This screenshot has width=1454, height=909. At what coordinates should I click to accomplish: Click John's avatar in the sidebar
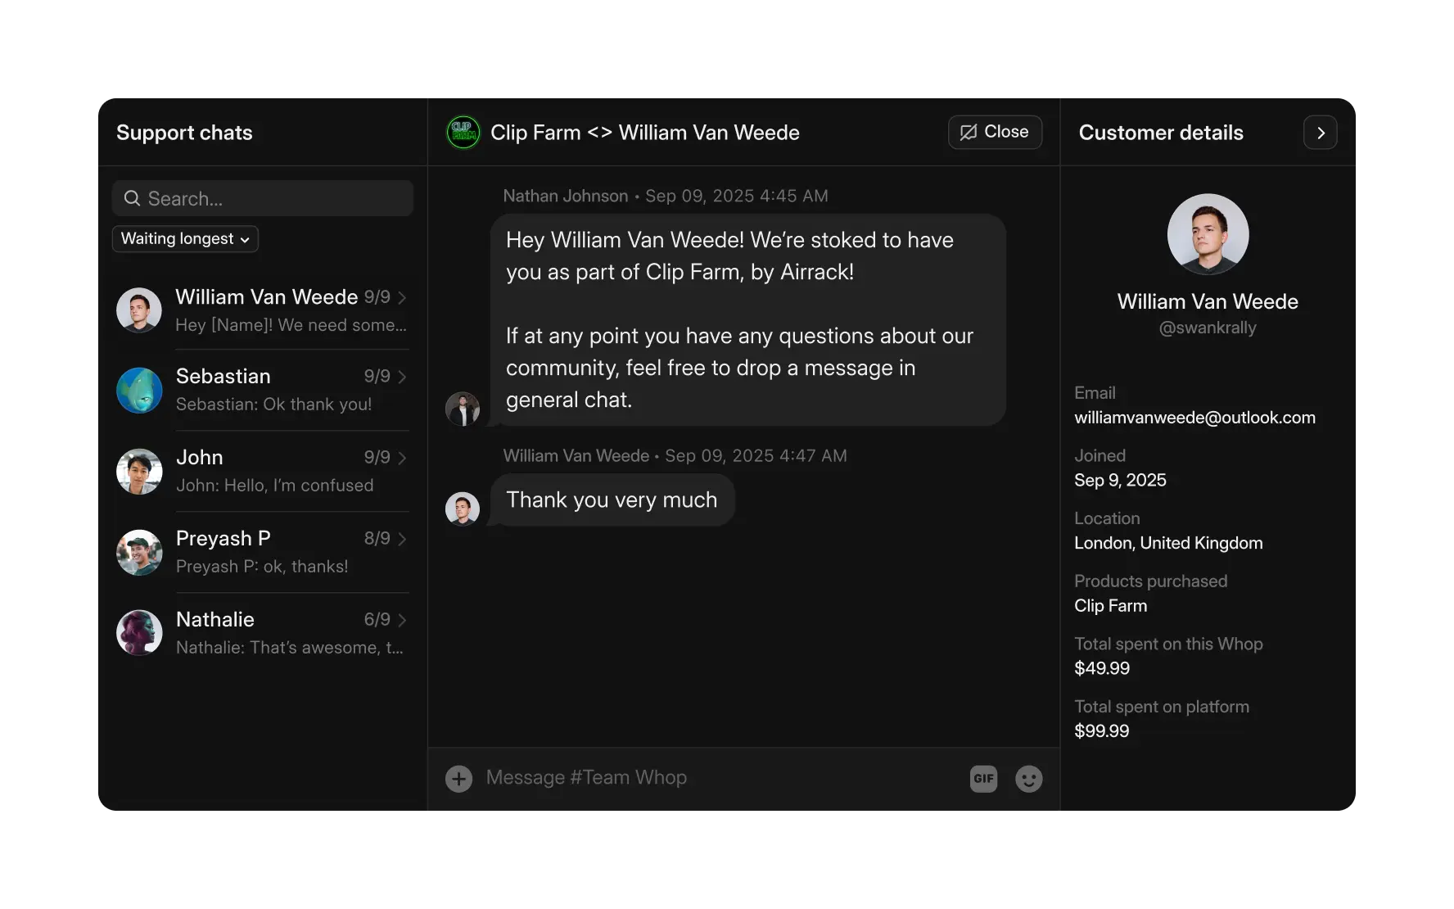139,471
